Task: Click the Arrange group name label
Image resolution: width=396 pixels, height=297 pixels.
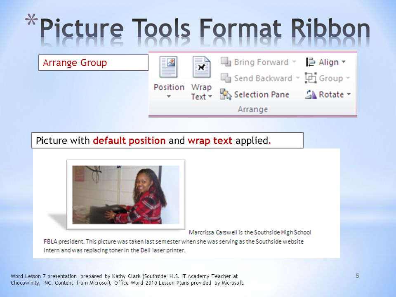Action: coord(252,109)
